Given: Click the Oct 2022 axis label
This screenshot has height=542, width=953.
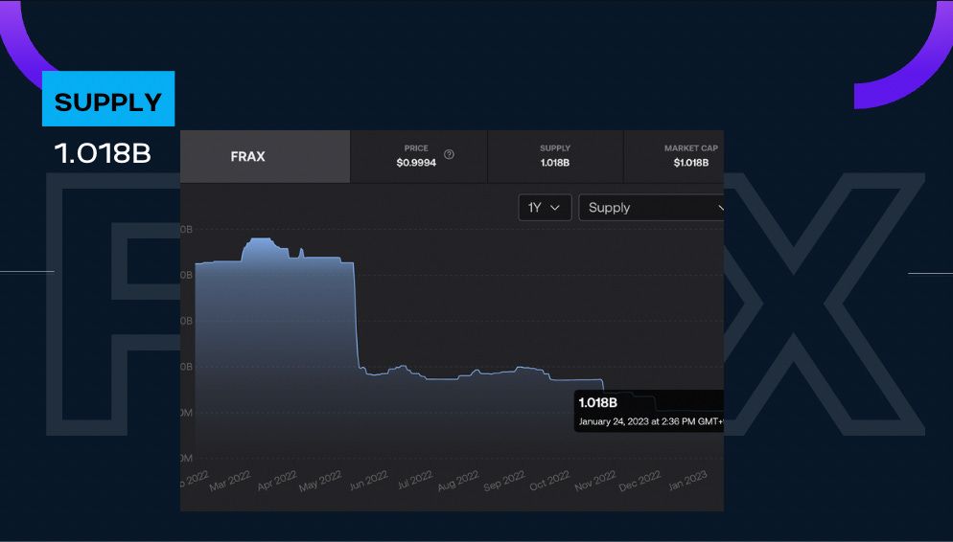Looking at the screenshot, I should tap(549, 481).
